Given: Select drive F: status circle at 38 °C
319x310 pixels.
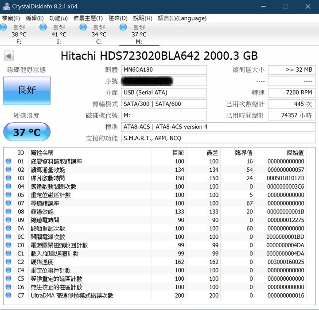Looking at the screenshot, I should pyautogui.click(x=4, y=27).
